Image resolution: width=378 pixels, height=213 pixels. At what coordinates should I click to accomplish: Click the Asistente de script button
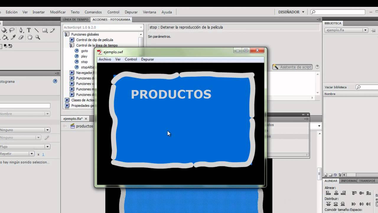click(292, 67)
